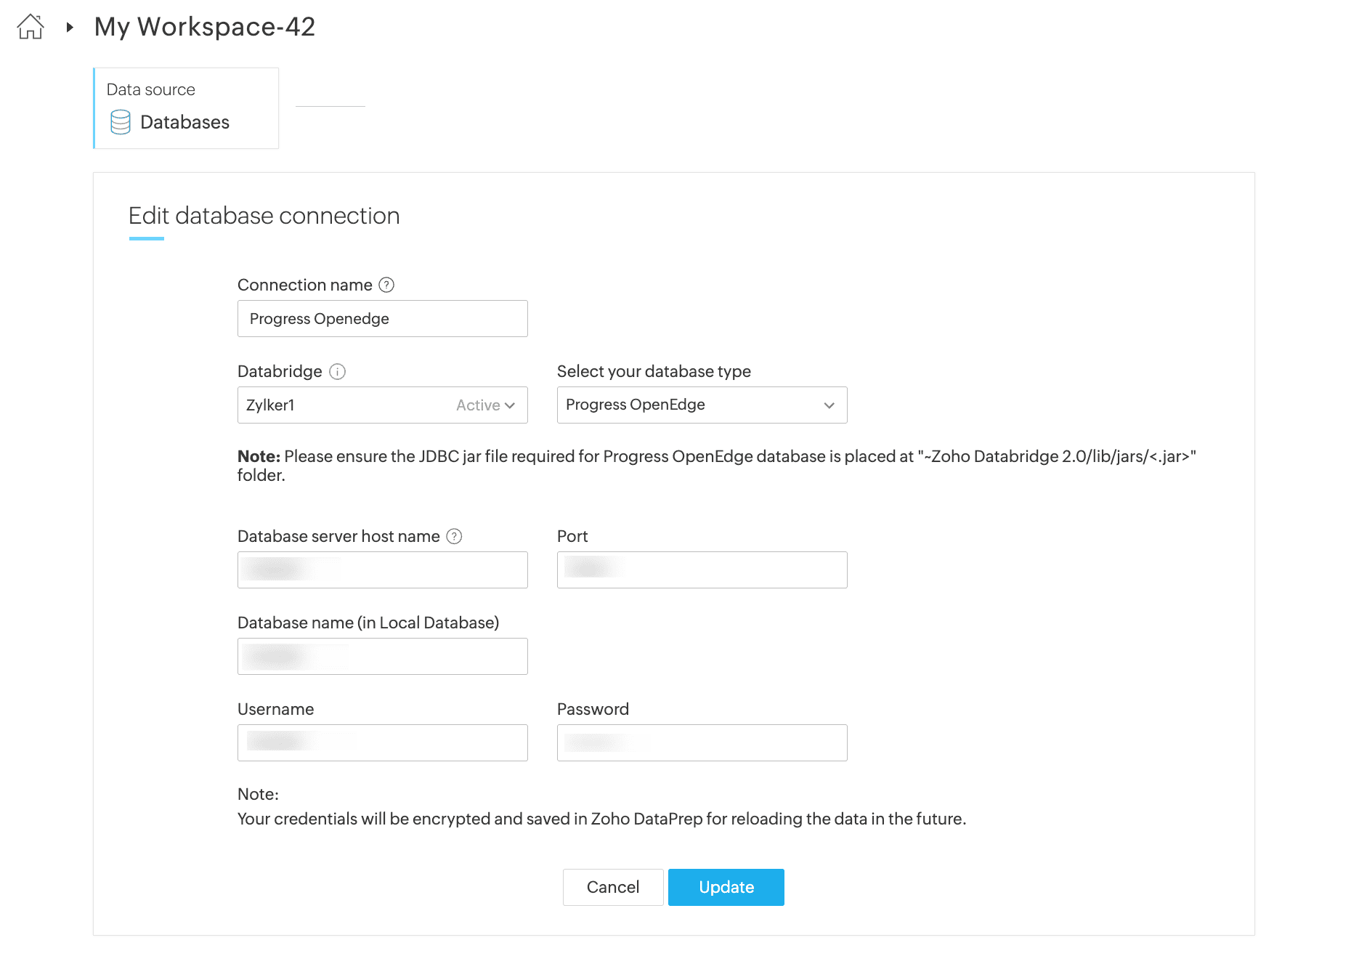This screenshot has width=1351, height=972.
Task: Open My Workspace-42 breadcrumb title
Action: pos(205,27)
